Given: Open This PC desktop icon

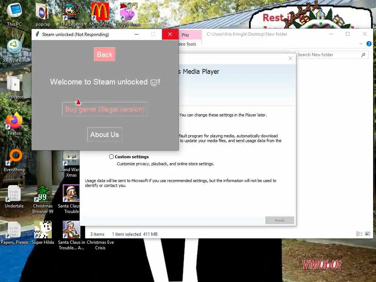Looking at the screenshot, I should 14,14.
